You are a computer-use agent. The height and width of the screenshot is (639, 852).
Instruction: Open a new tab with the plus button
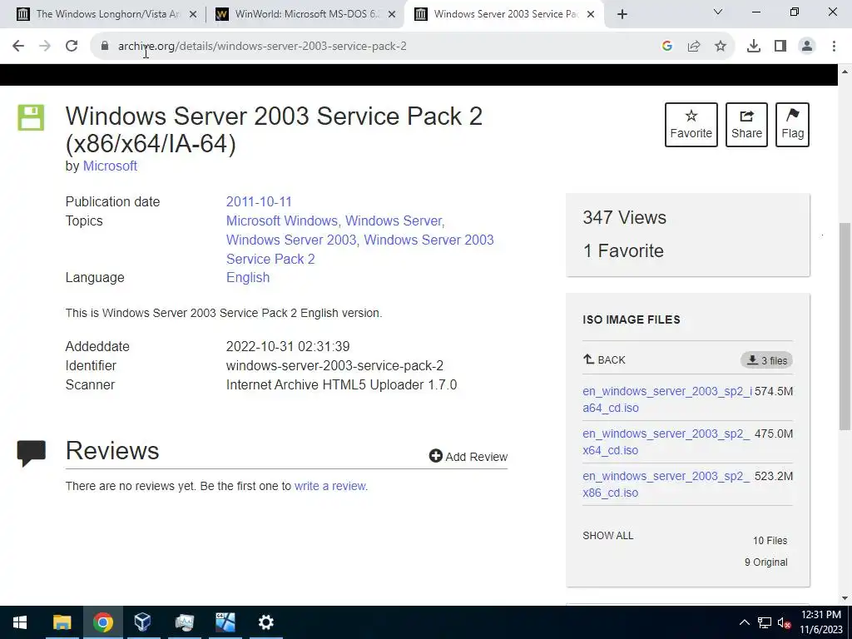622,14
